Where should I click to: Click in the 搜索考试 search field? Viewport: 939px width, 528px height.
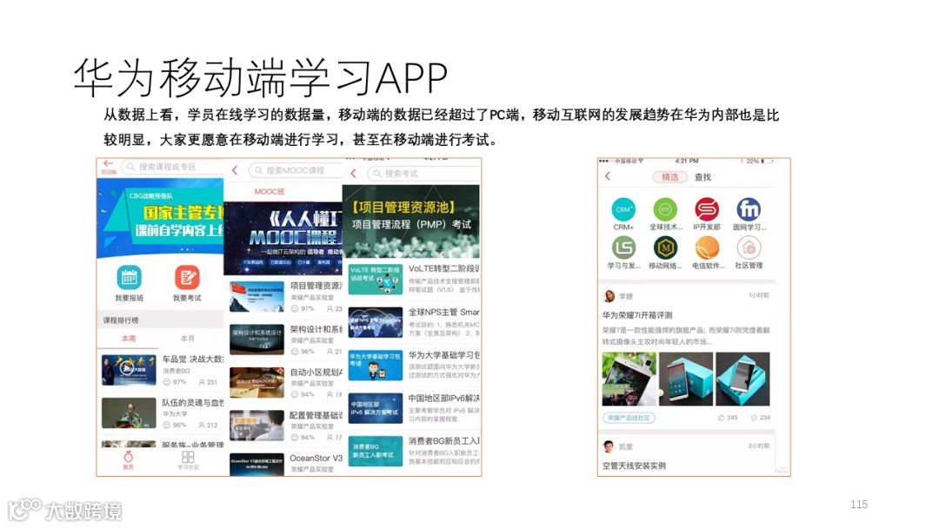click(x=423, y=174)
